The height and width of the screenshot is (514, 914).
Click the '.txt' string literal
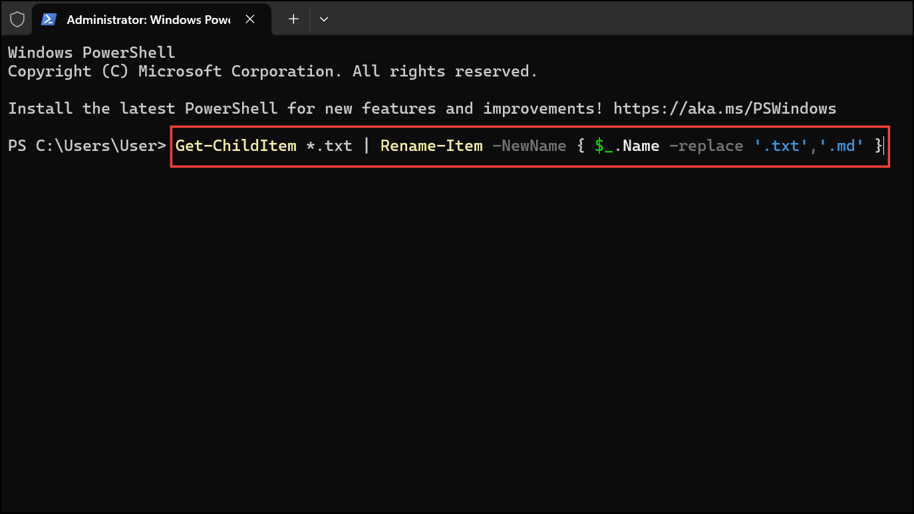[x=781, y=146]
